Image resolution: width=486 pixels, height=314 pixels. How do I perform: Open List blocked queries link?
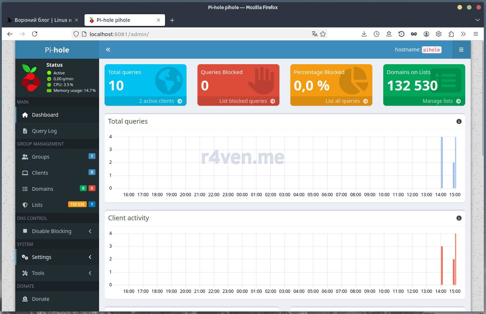[x=247, y=101]
